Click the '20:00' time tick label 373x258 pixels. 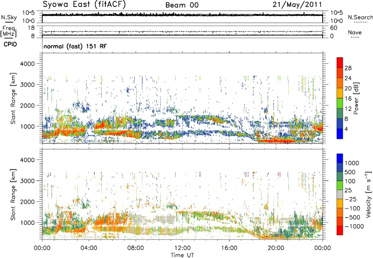[x=276, y=248]
